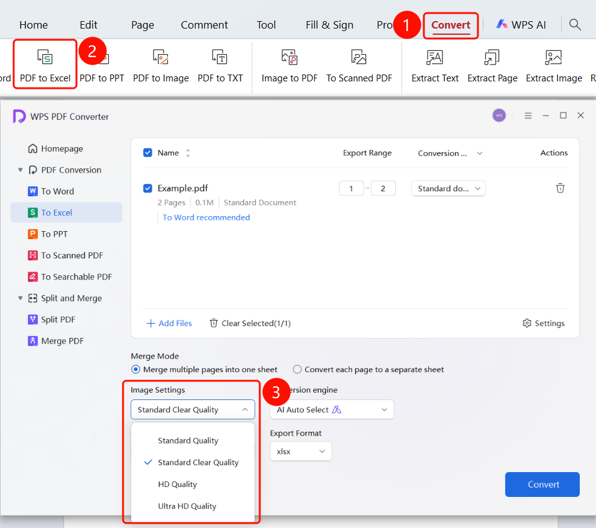Open the Standard document conversion dropdown
The height and width of the screenshot is (528, 596).
pyautogui.click(x=448, y=188)
